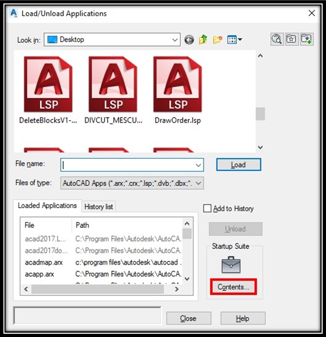Expand the File name dropdown arrow
This screenshot has width=326, height=337.
tap(199, 165)
